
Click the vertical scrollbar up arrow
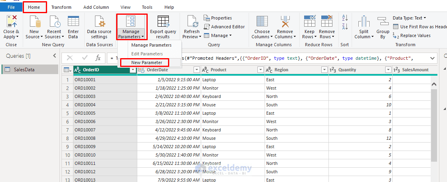point(434,84)
